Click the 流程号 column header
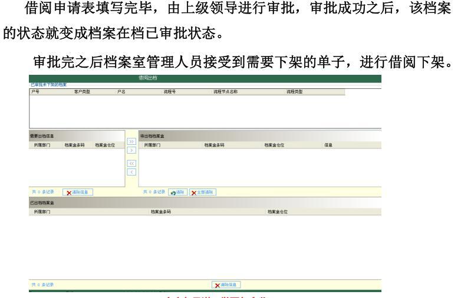The image size is (461, 298). (x=170, y=92)
